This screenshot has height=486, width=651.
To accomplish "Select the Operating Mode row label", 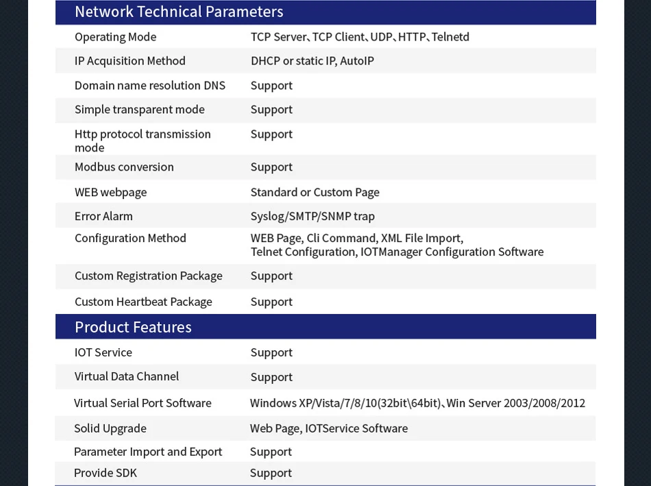I will pos(115,37).
